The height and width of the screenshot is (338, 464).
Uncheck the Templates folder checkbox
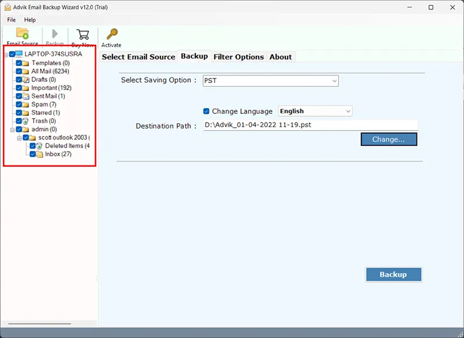(19, 63)
